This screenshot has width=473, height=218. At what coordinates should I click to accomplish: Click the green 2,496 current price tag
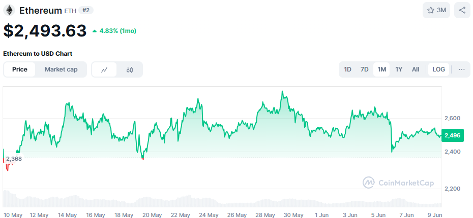[453, 135]
